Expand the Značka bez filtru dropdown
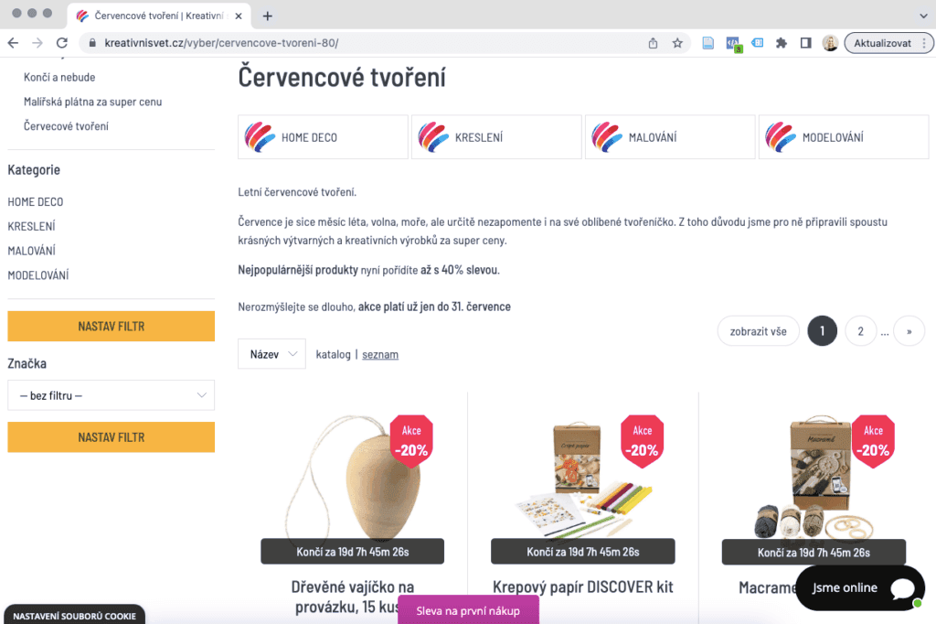Screen dimensions: 936x624 pos(111,395)
